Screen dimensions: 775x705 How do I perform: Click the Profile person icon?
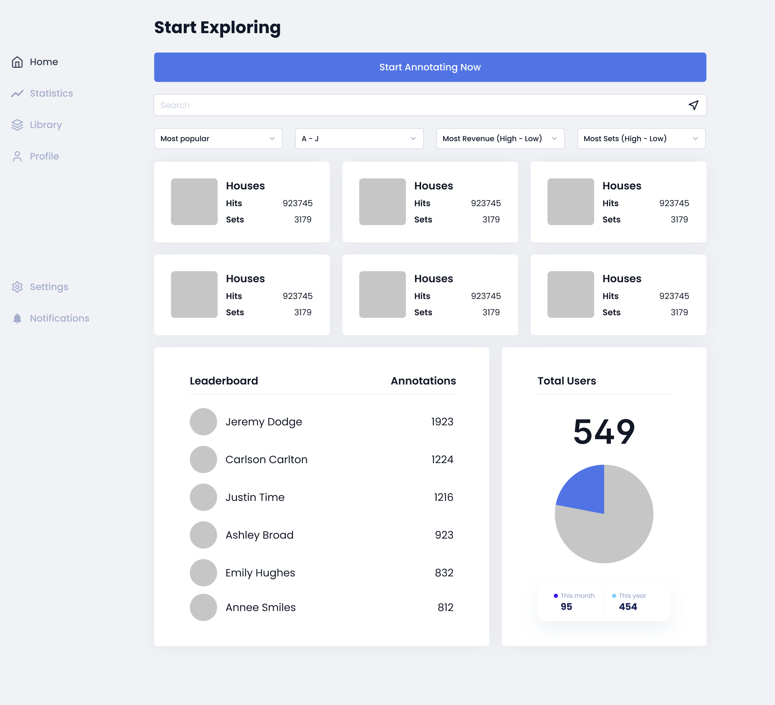(x=17, y=157)
